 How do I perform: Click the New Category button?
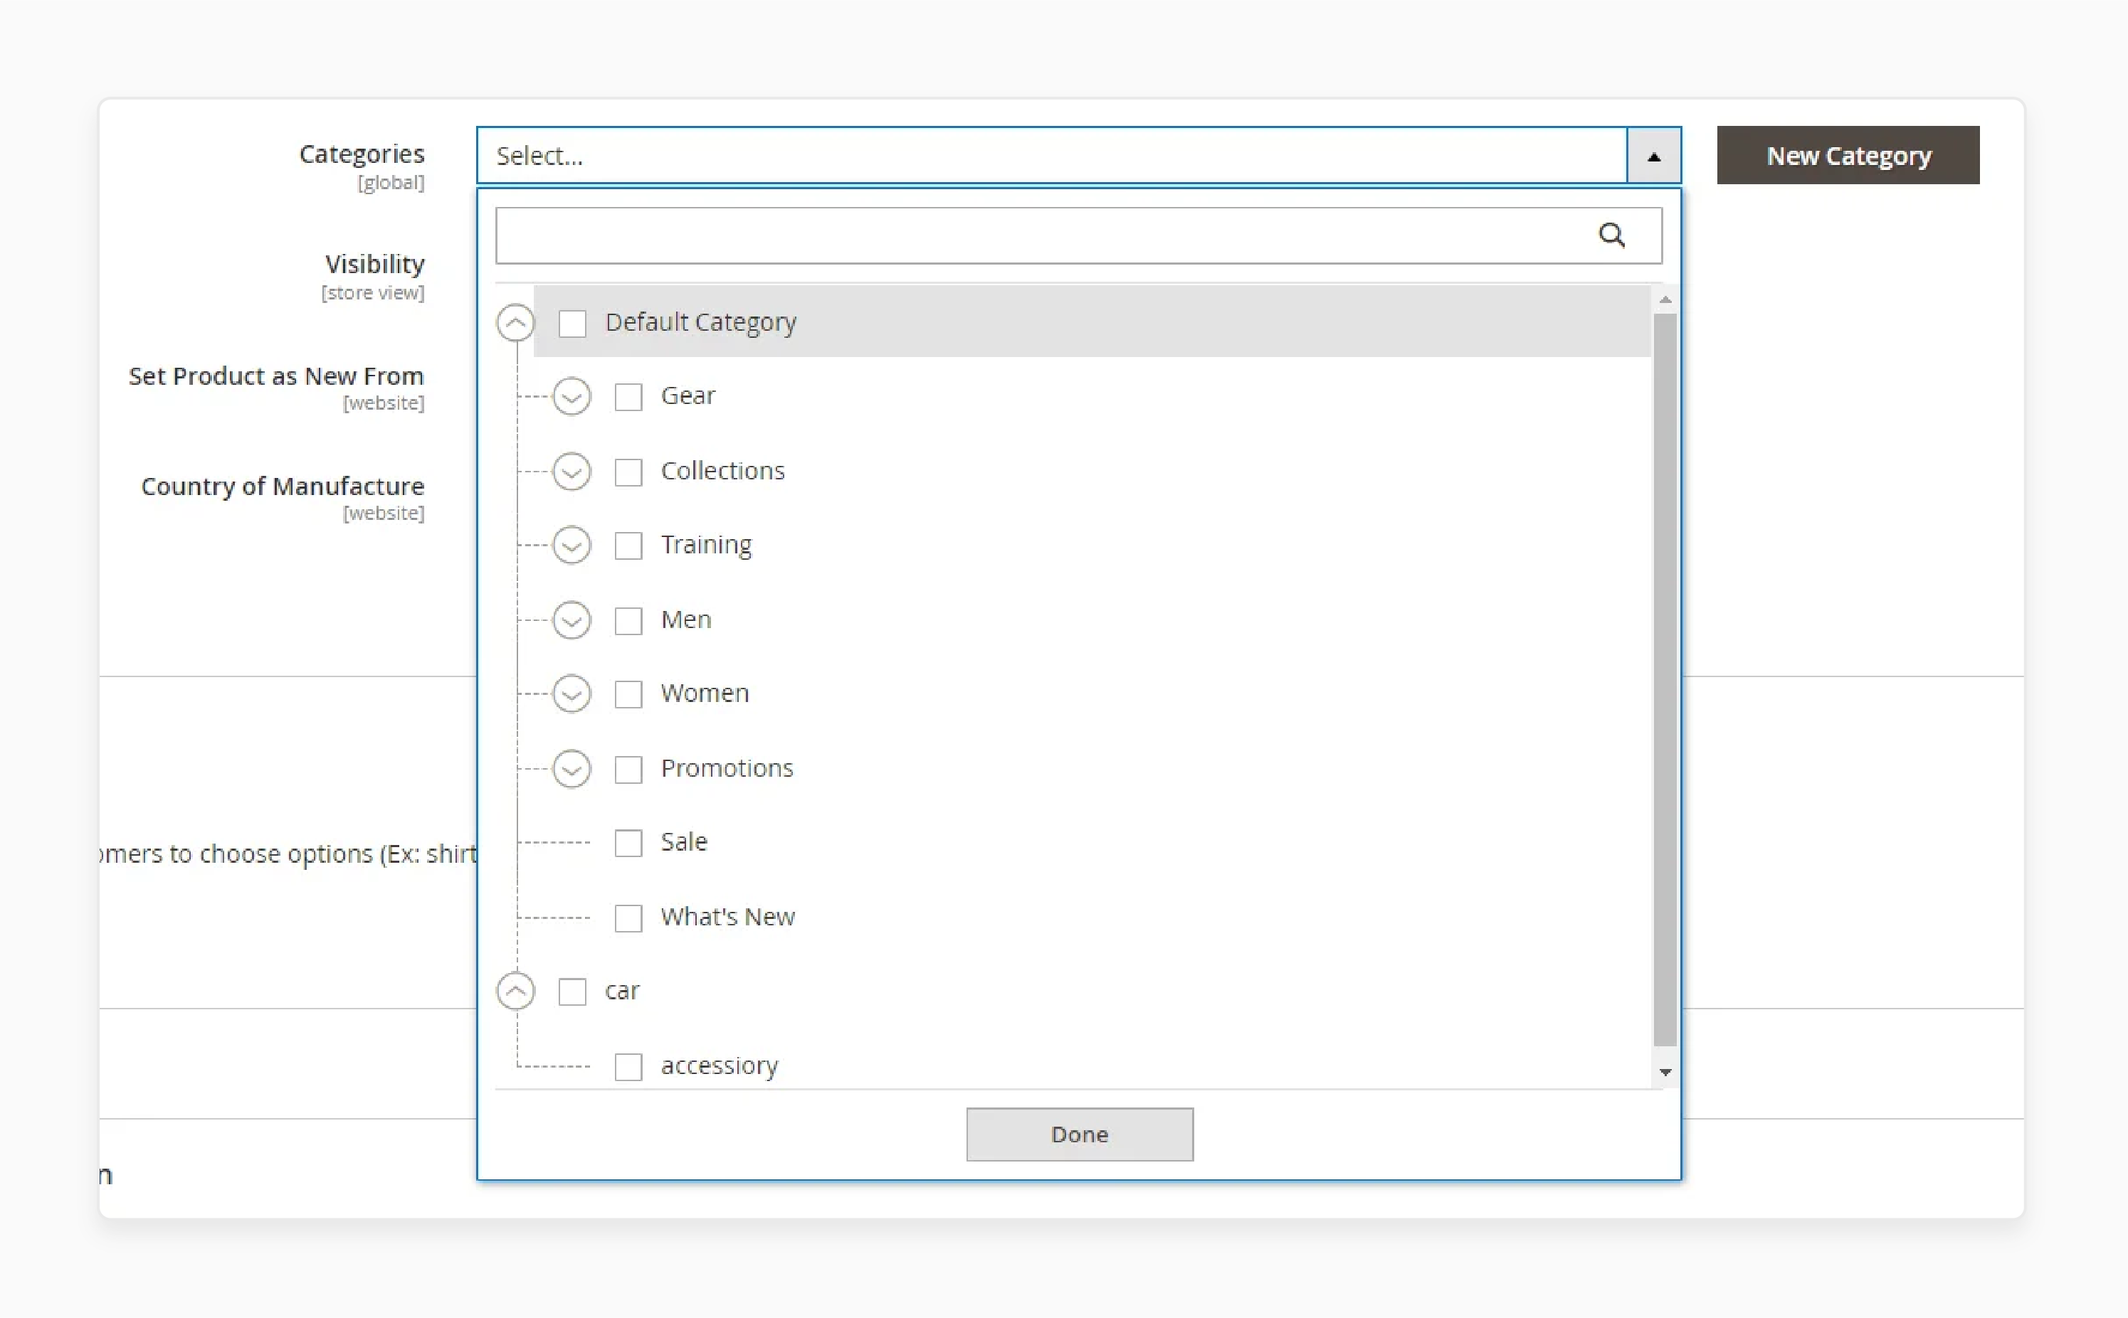click(1848, 154)
